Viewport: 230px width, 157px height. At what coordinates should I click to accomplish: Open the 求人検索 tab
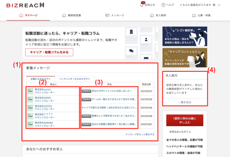[158, 15]
